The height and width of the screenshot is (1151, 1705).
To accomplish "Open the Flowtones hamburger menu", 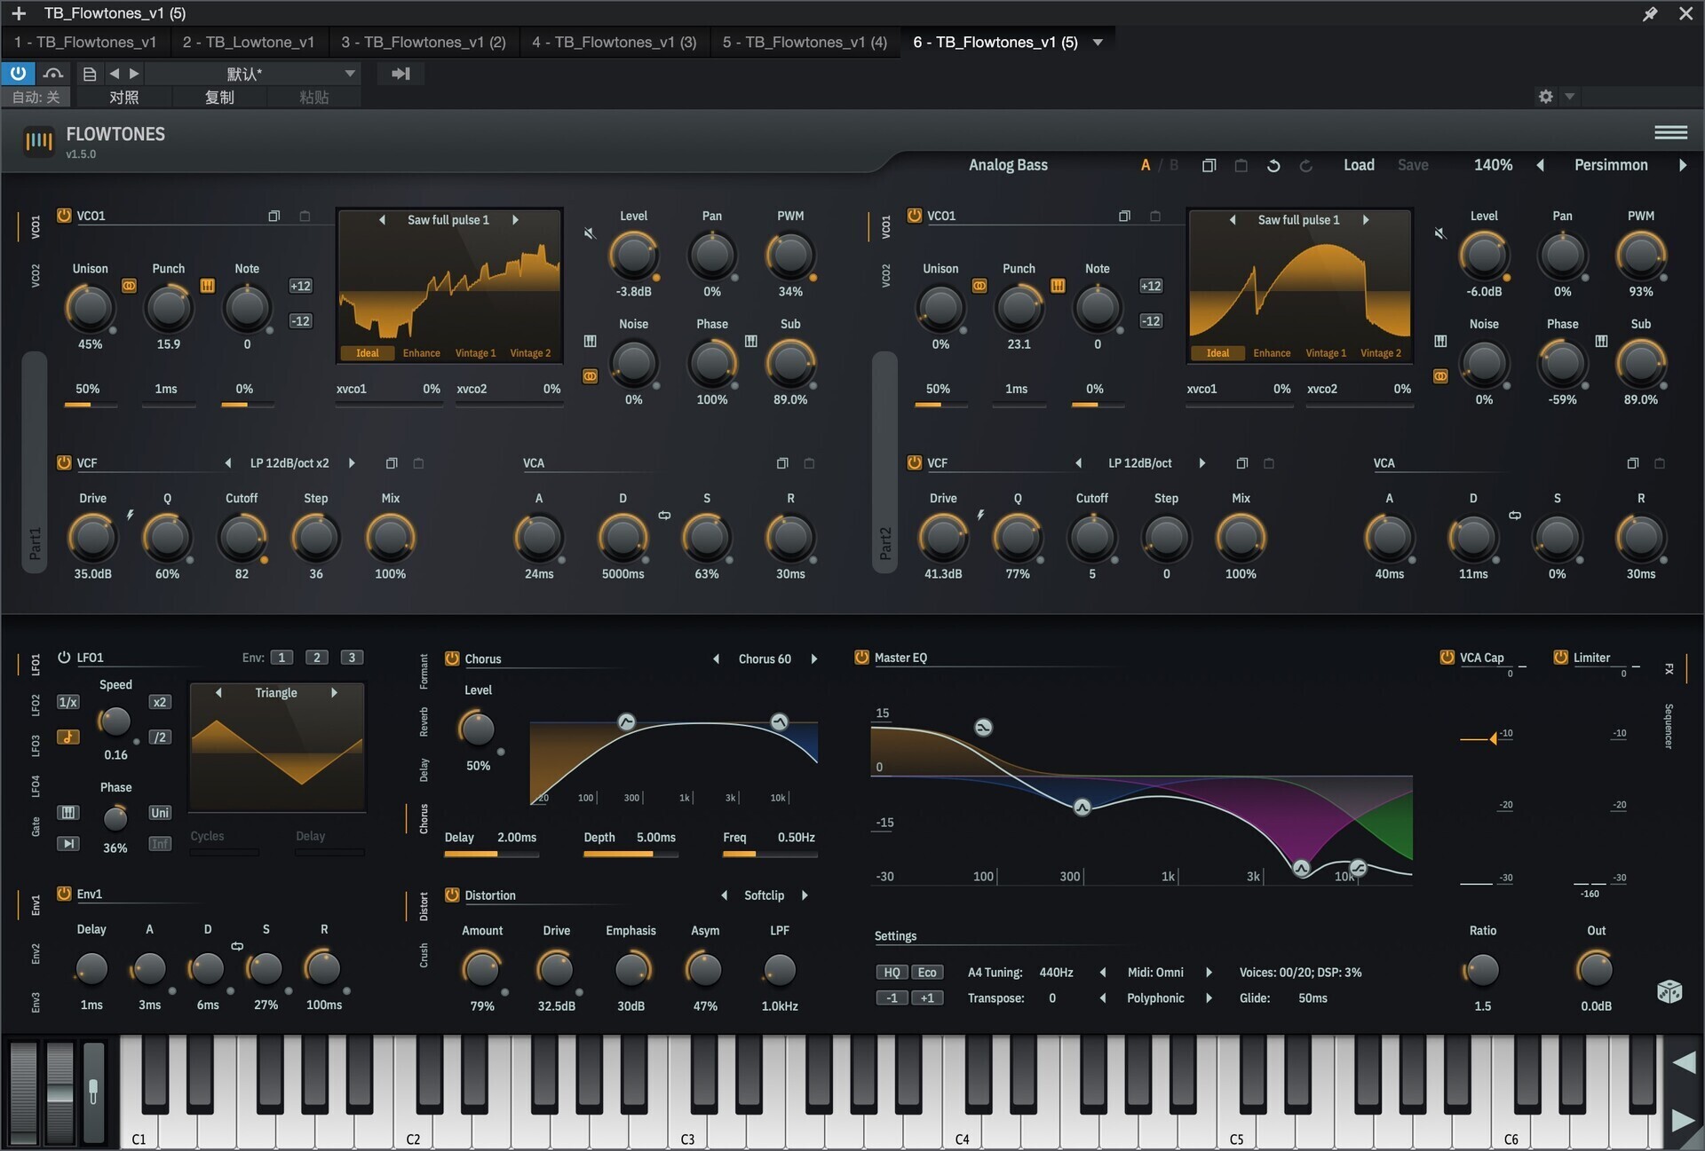I will point(1670,132).
